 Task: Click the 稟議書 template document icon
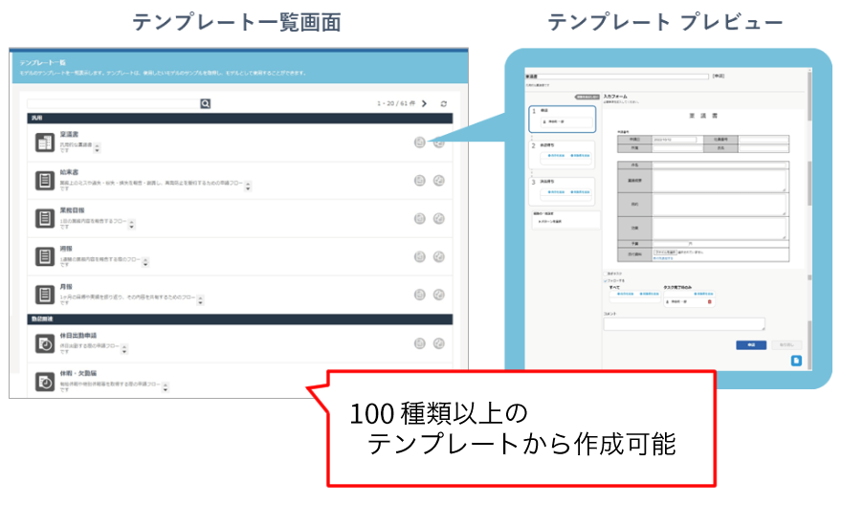45,143
